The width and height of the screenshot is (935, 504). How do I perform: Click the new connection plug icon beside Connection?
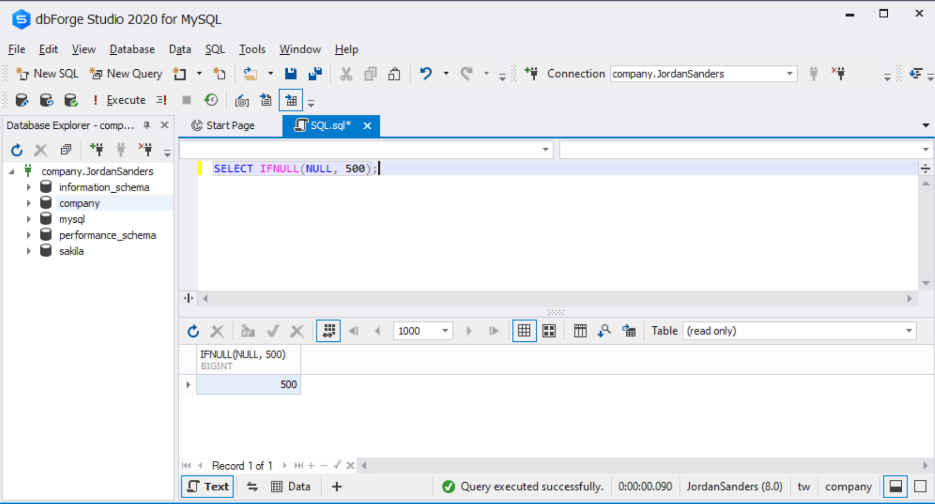pyautogui.click(x=531, y=74)
